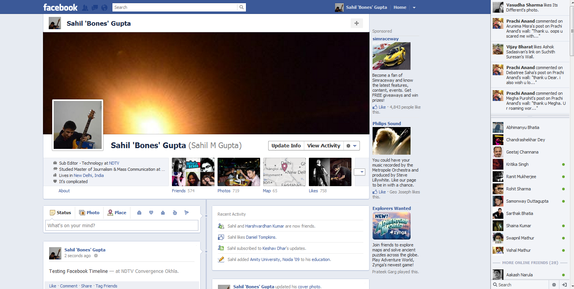
Task: Click the facebook logo
Action: click(60, 7)
